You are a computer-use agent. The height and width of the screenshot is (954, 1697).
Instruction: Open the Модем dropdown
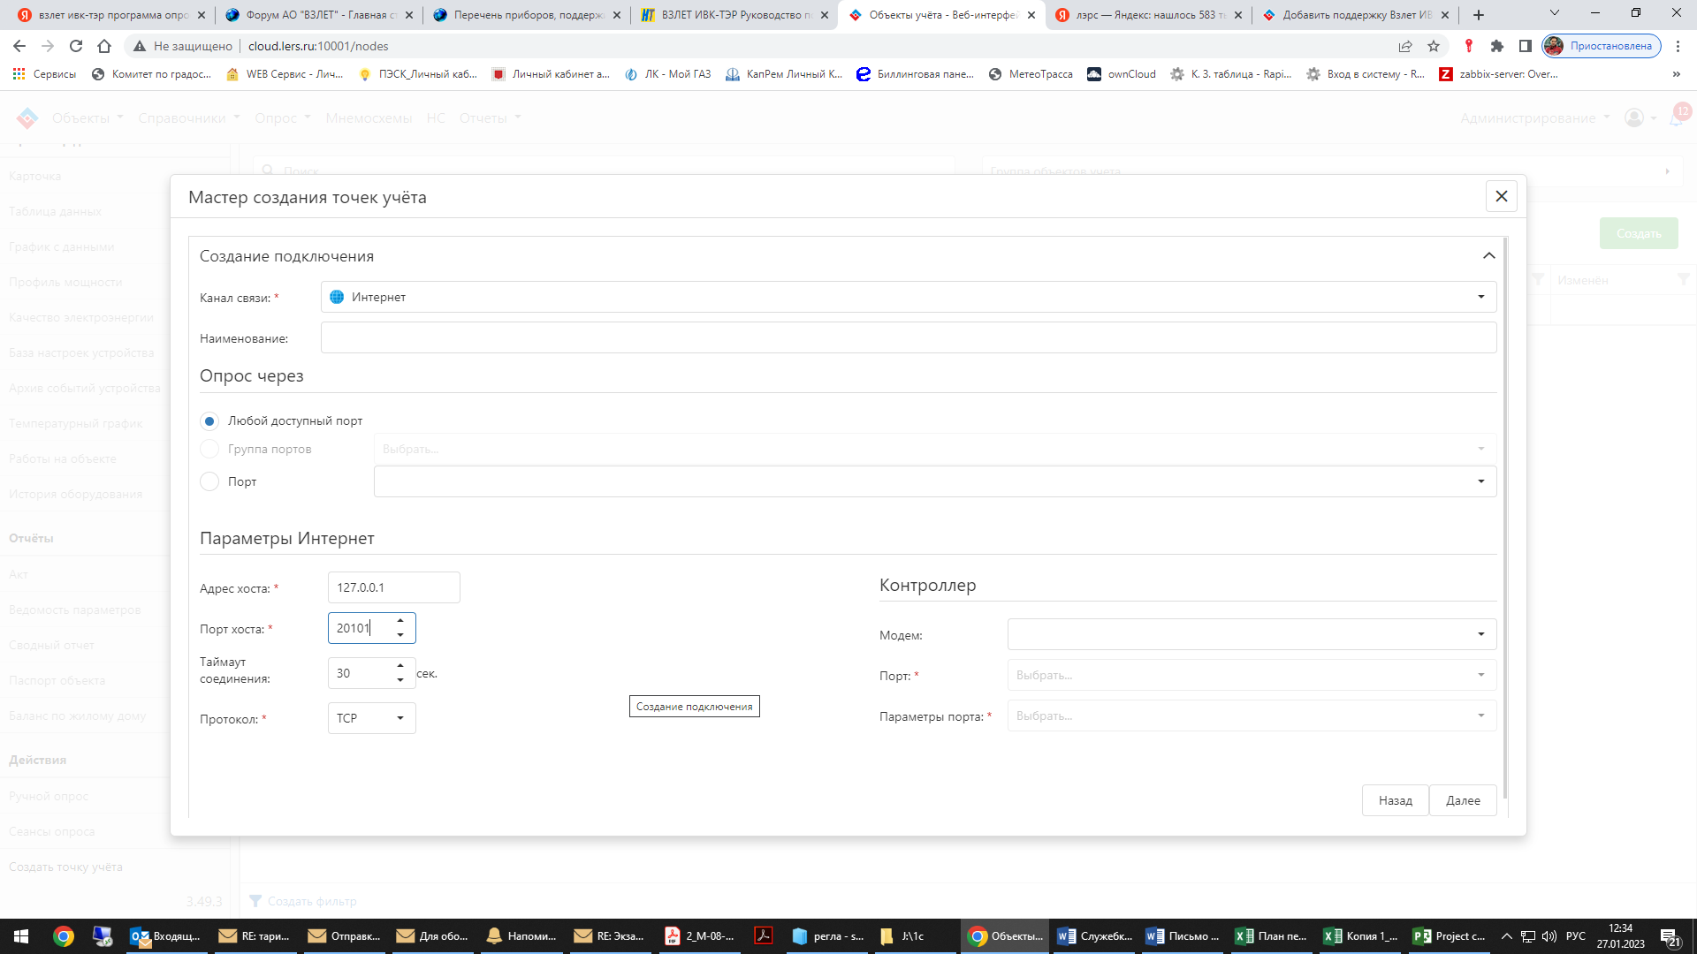tap(1252, 634)
